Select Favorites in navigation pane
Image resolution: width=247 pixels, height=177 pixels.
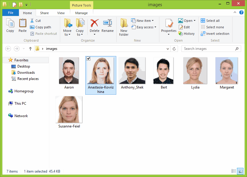pos(26,60)
